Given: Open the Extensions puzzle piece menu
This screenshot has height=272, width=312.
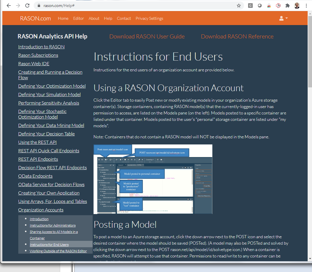Looking at the screenshot, I should pyautogui.click(x=287, y=6).
